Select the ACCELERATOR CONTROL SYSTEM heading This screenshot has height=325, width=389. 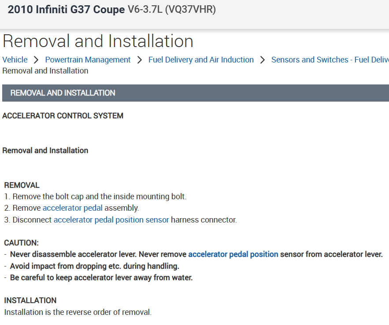coord(63,116)
